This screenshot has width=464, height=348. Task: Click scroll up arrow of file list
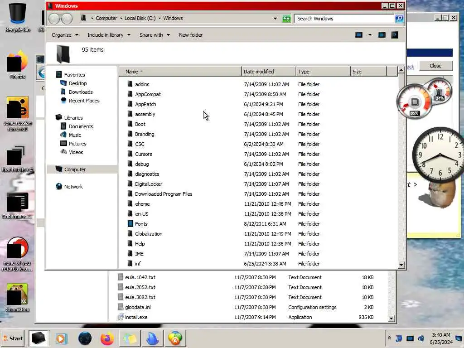[x=401, y=70]
